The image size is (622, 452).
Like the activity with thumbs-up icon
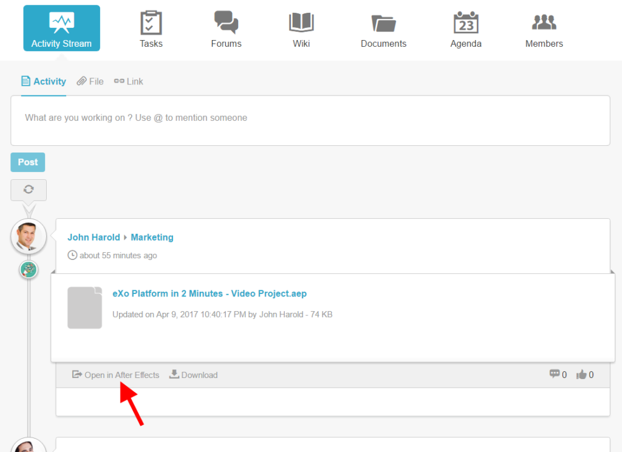point(581,374)
